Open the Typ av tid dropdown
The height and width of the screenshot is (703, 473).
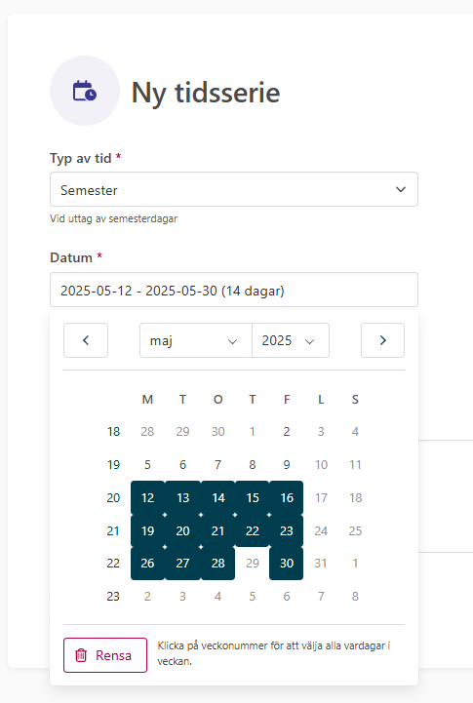point(234,189)
